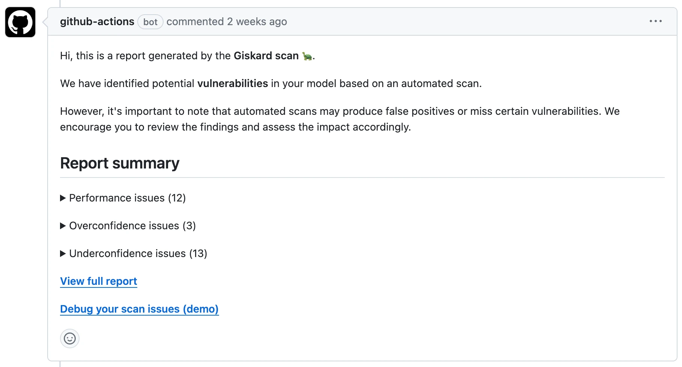Viewport: 682px width, 367px height.
Task: Open Debug your scan issues (demo) link
Action: 139,309
